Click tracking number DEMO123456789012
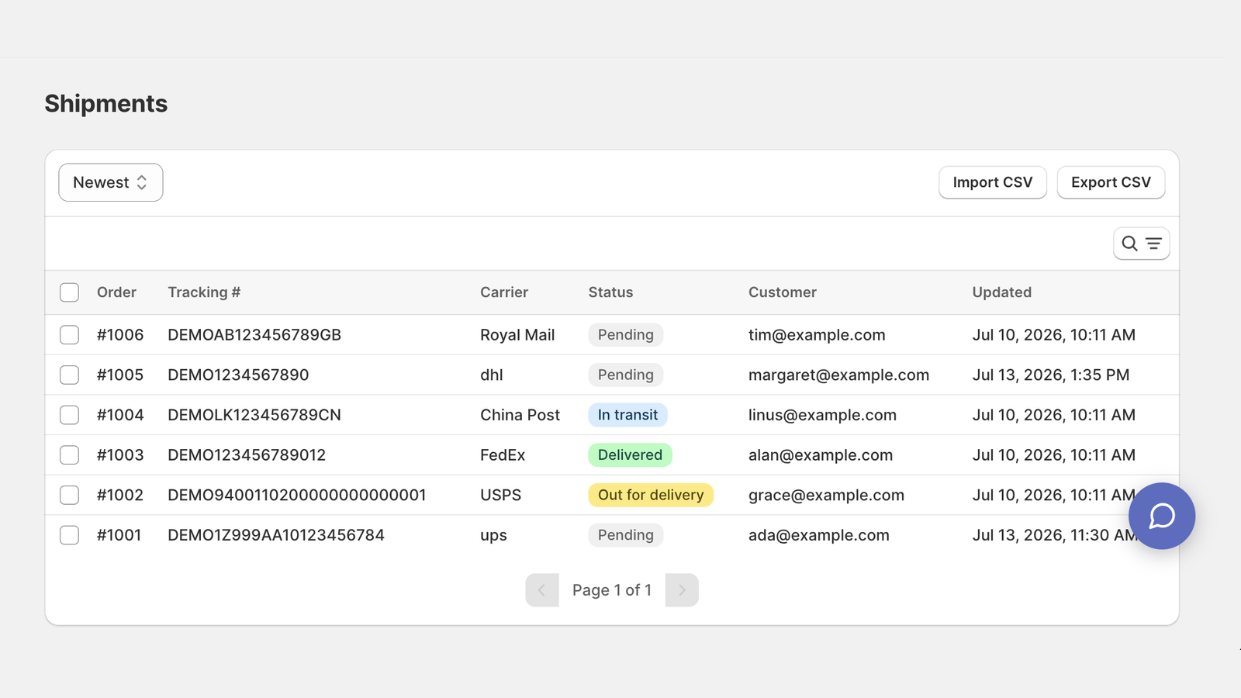Screen dimensions: 1241x698 [x=247, y=455]
